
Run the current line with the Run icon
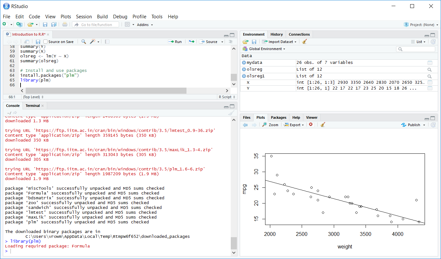coord(175,41)
